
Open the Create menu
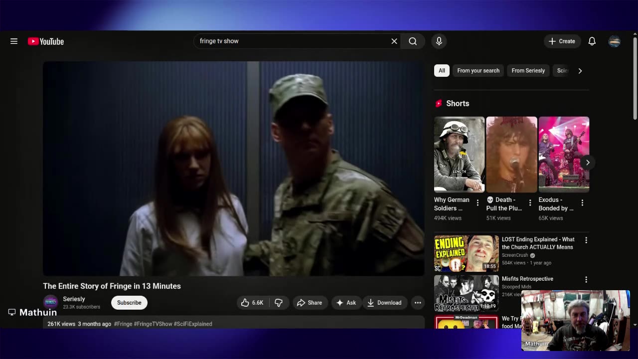[x=562, y=41]
